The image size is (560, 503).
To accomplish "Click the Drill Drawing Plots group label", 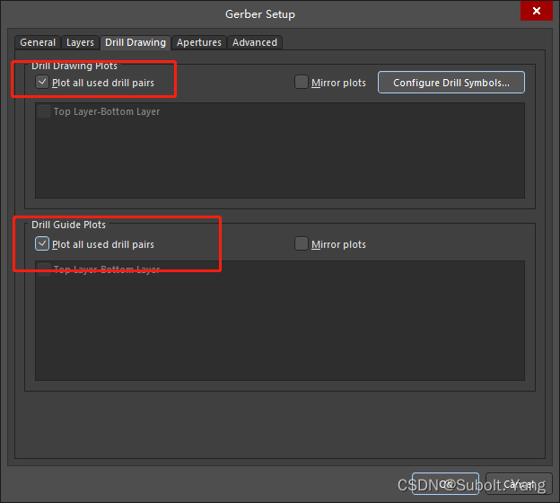I will coord(74,66).
